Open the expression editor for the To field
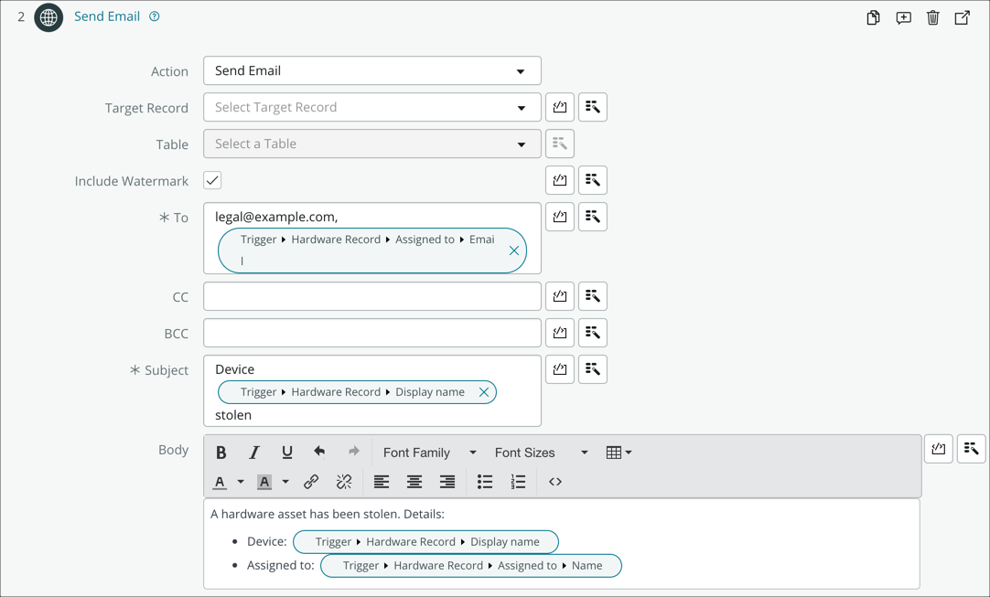The width and height of the screenshot is (990, 597). point(559,217)
